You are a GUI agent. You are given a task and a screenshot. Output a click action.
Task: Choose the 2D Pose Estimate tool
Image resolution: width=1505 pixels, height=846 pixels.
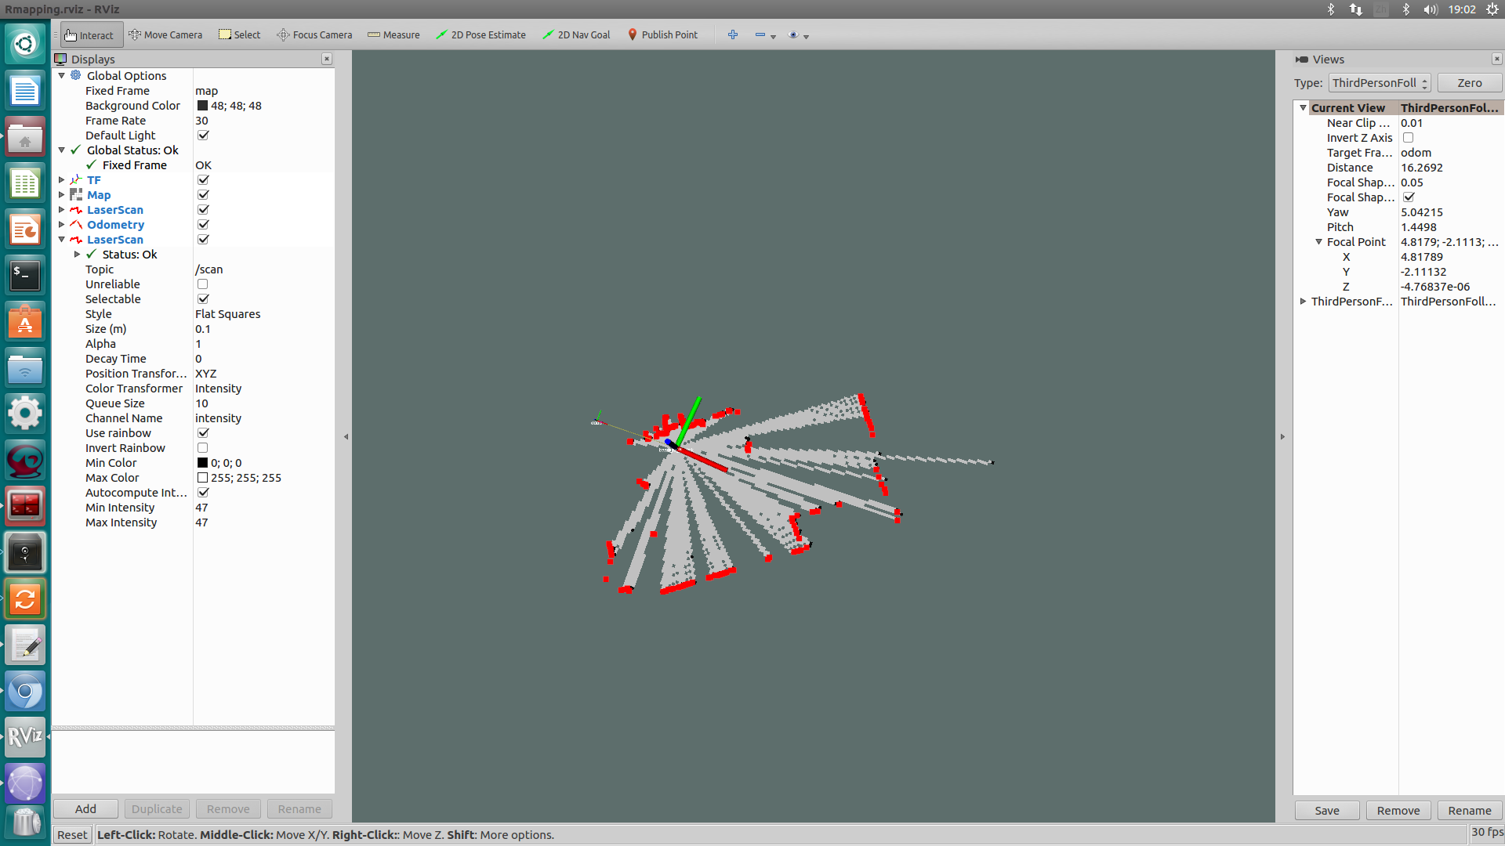click(x=481, y=34)
